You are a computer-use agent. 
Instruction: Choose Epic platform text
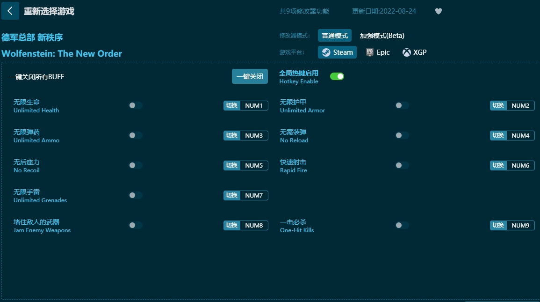point(383,52)
